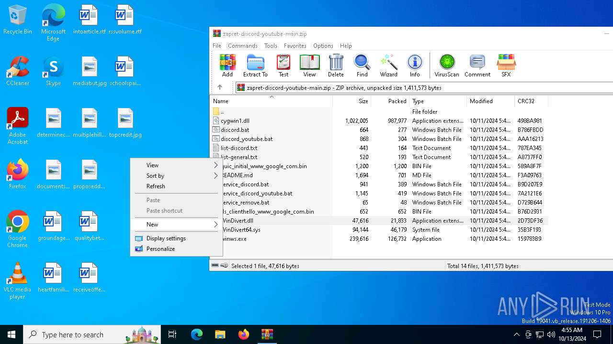Go up one folder level arrow
Screen dimensions: 613x344
pyautogui.click(x=220, y=87)
